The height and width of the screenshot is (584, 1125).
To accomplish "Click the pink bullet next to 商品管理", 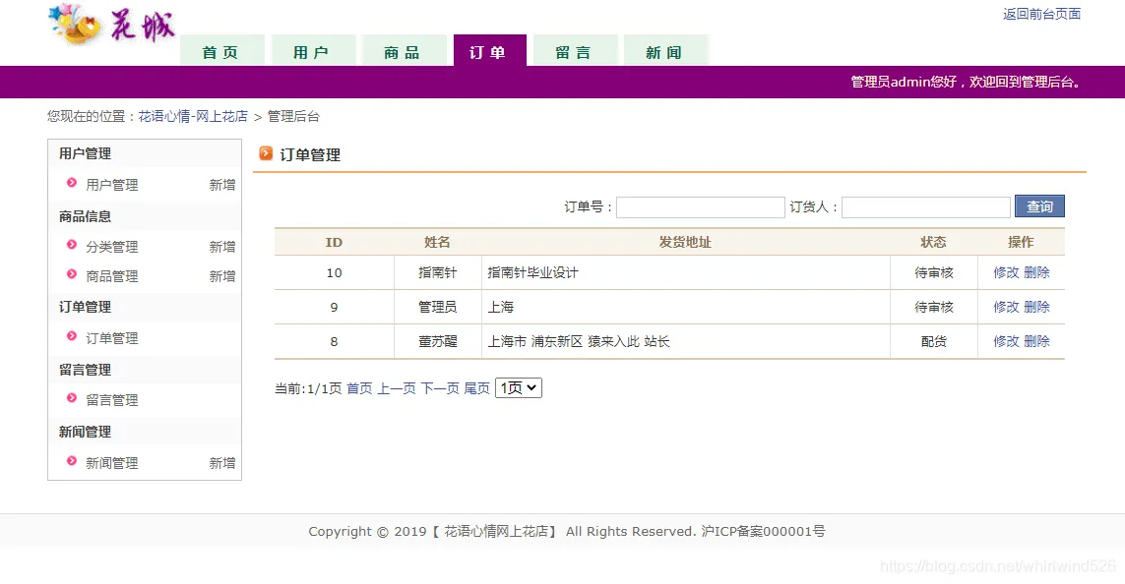I will click(x=72, y=274).
